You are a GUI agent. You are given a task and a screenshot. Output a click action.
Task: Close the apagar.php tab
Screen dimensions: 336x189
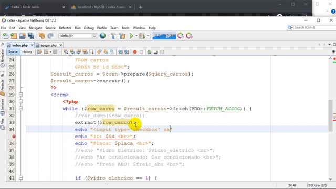point(61,45)
